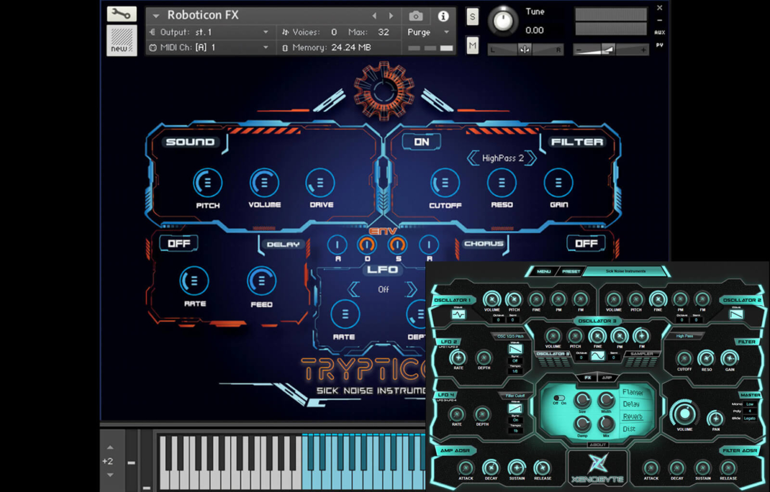
Task: Click the Kontakt pan slider
Action: coord(524,50)
